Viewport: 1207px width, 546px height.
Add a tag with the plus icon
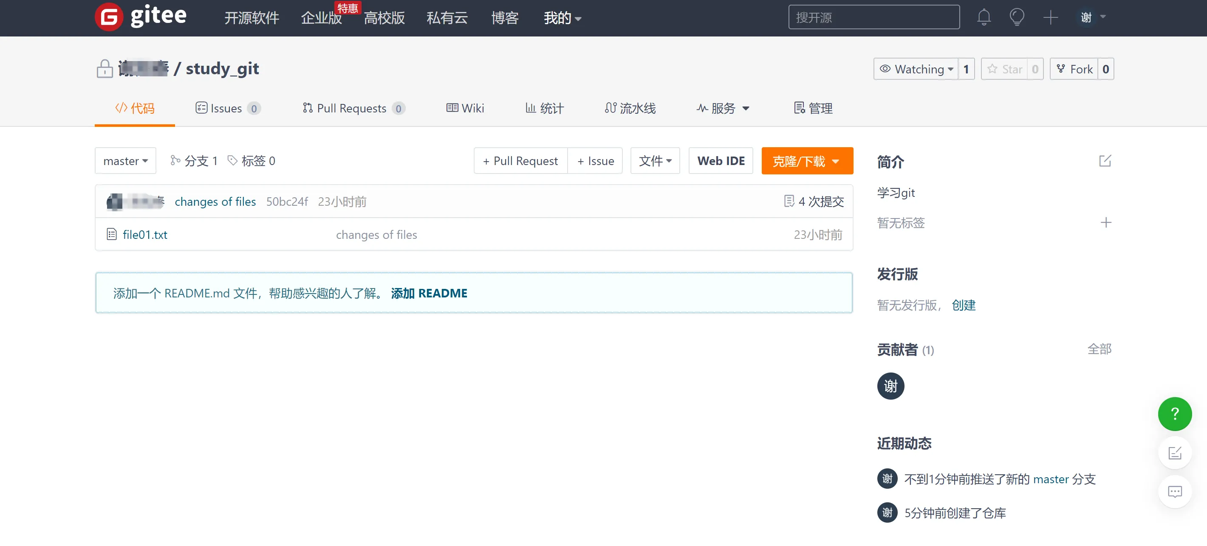(1106, 222)
